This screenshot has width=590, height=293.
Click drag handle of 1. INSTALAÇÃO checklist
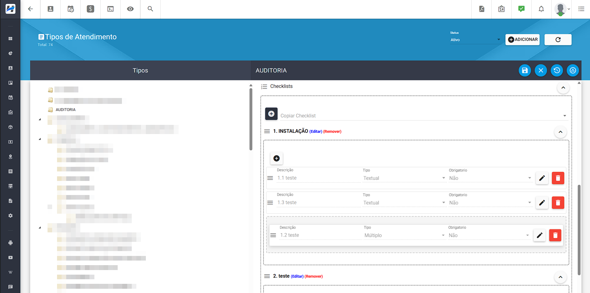tap(267, 131)
